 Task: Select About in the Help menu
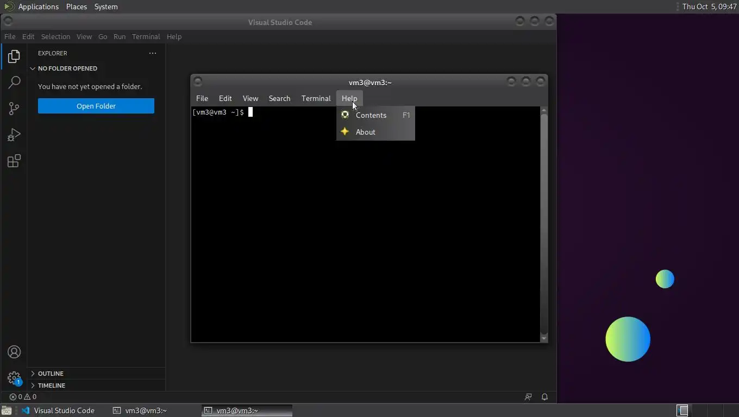pyautogui.click(x=375, y=132)
